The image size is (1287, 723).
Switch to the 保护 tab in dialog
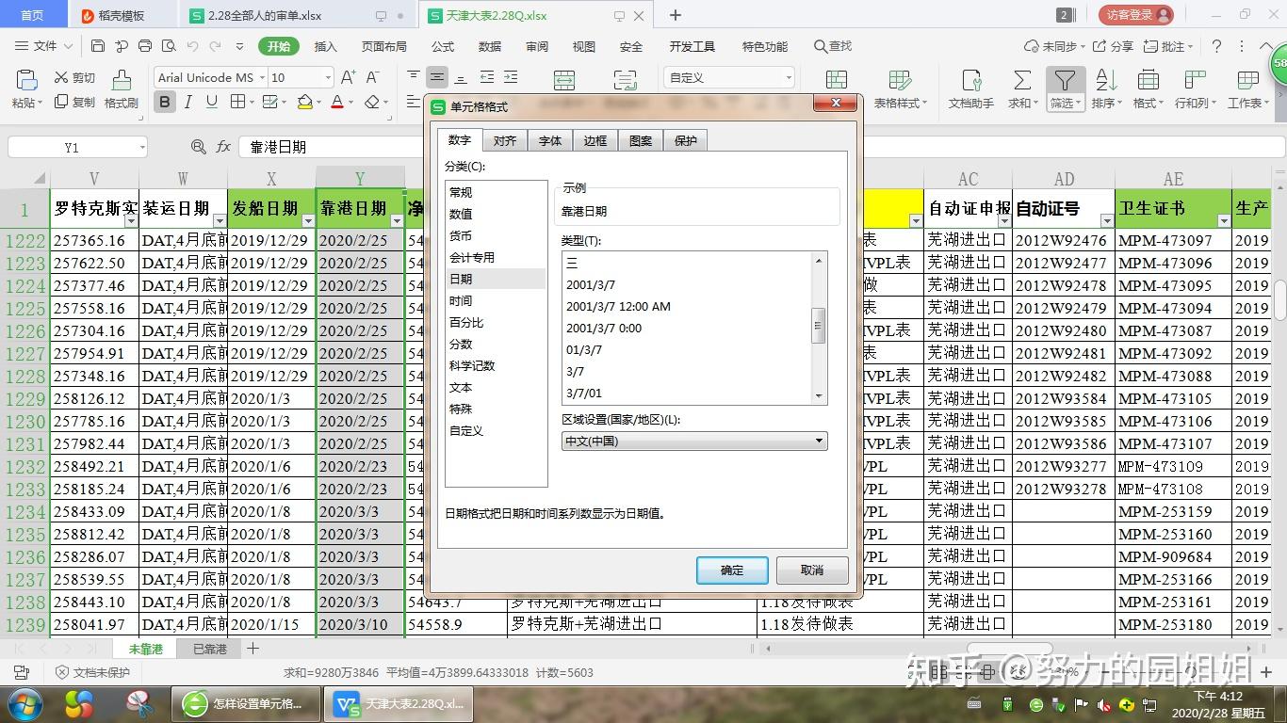[x=686, y=140]
